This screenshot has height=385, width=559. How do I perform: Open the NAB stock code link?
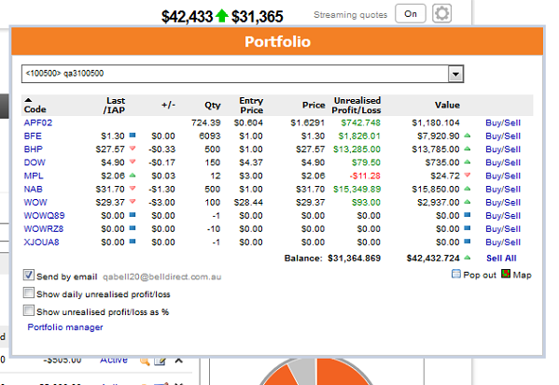(34, 189)
